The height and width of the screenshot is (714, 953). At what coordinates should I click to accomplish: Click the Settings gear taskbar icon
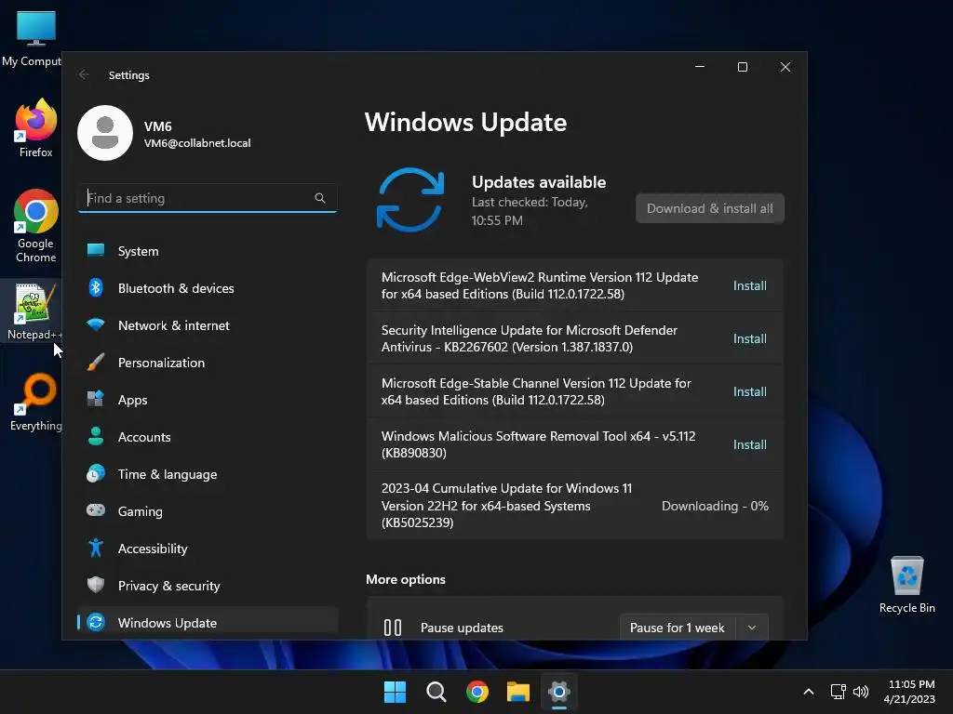point(559,692)
